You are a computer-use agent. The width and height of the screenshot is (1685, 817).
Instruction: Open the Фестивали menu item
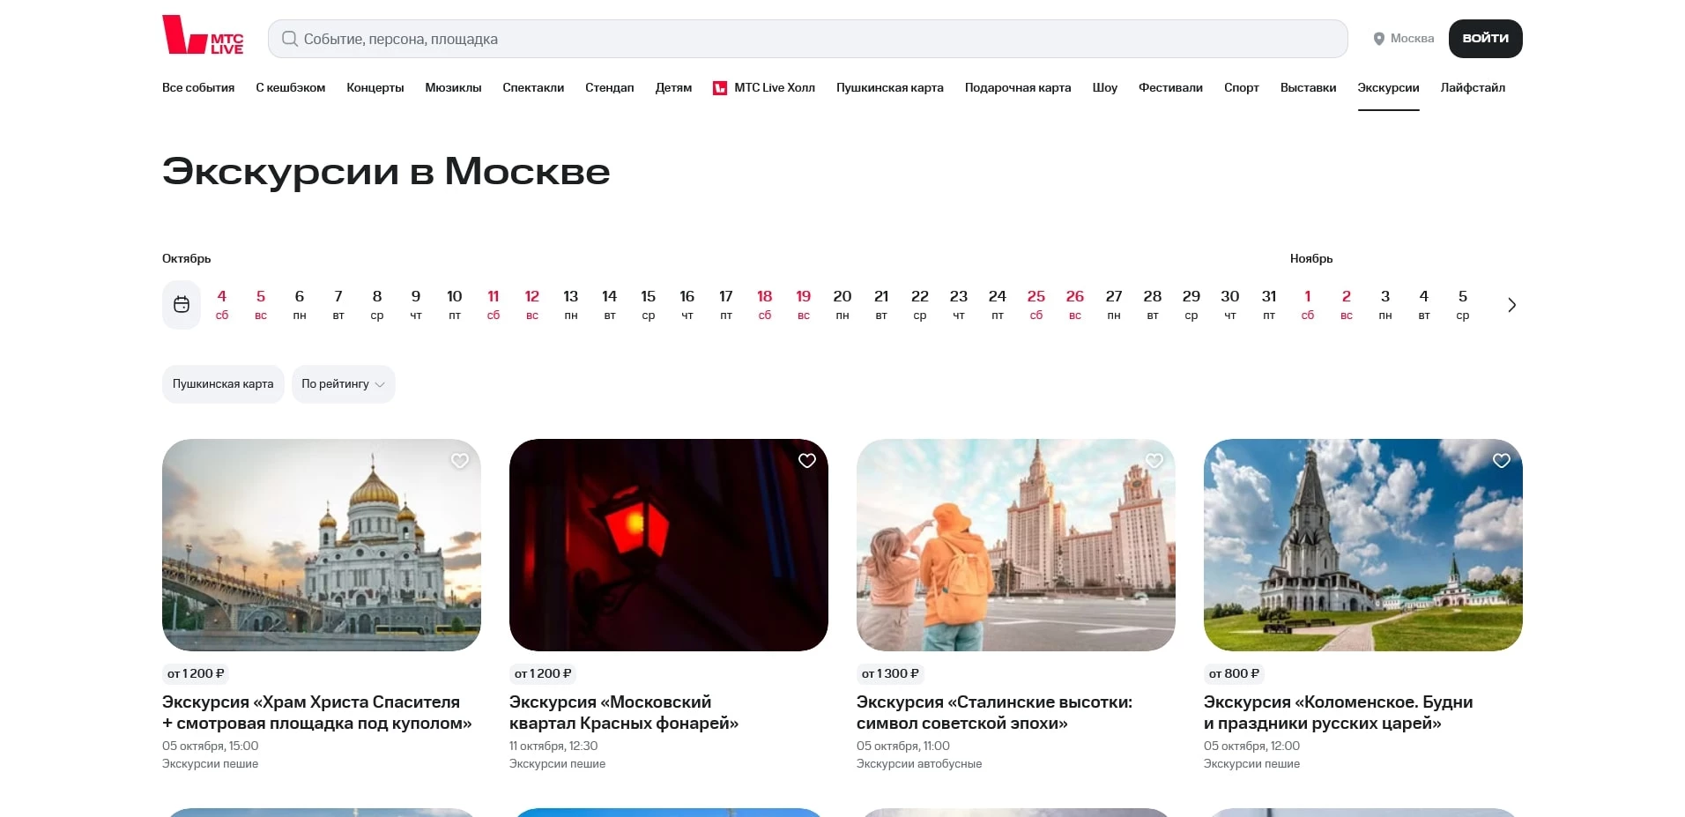point(1169,88)
